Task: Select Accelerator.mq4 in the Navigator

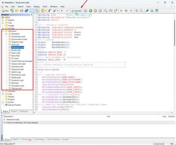Action: [18, 37]
